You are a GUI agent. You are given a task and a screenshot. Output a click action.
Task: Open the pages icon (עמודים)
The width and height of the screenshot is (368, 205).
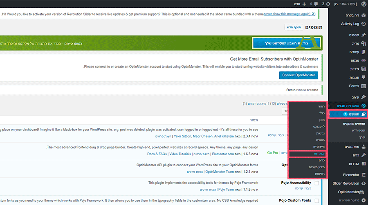(364, 52)
